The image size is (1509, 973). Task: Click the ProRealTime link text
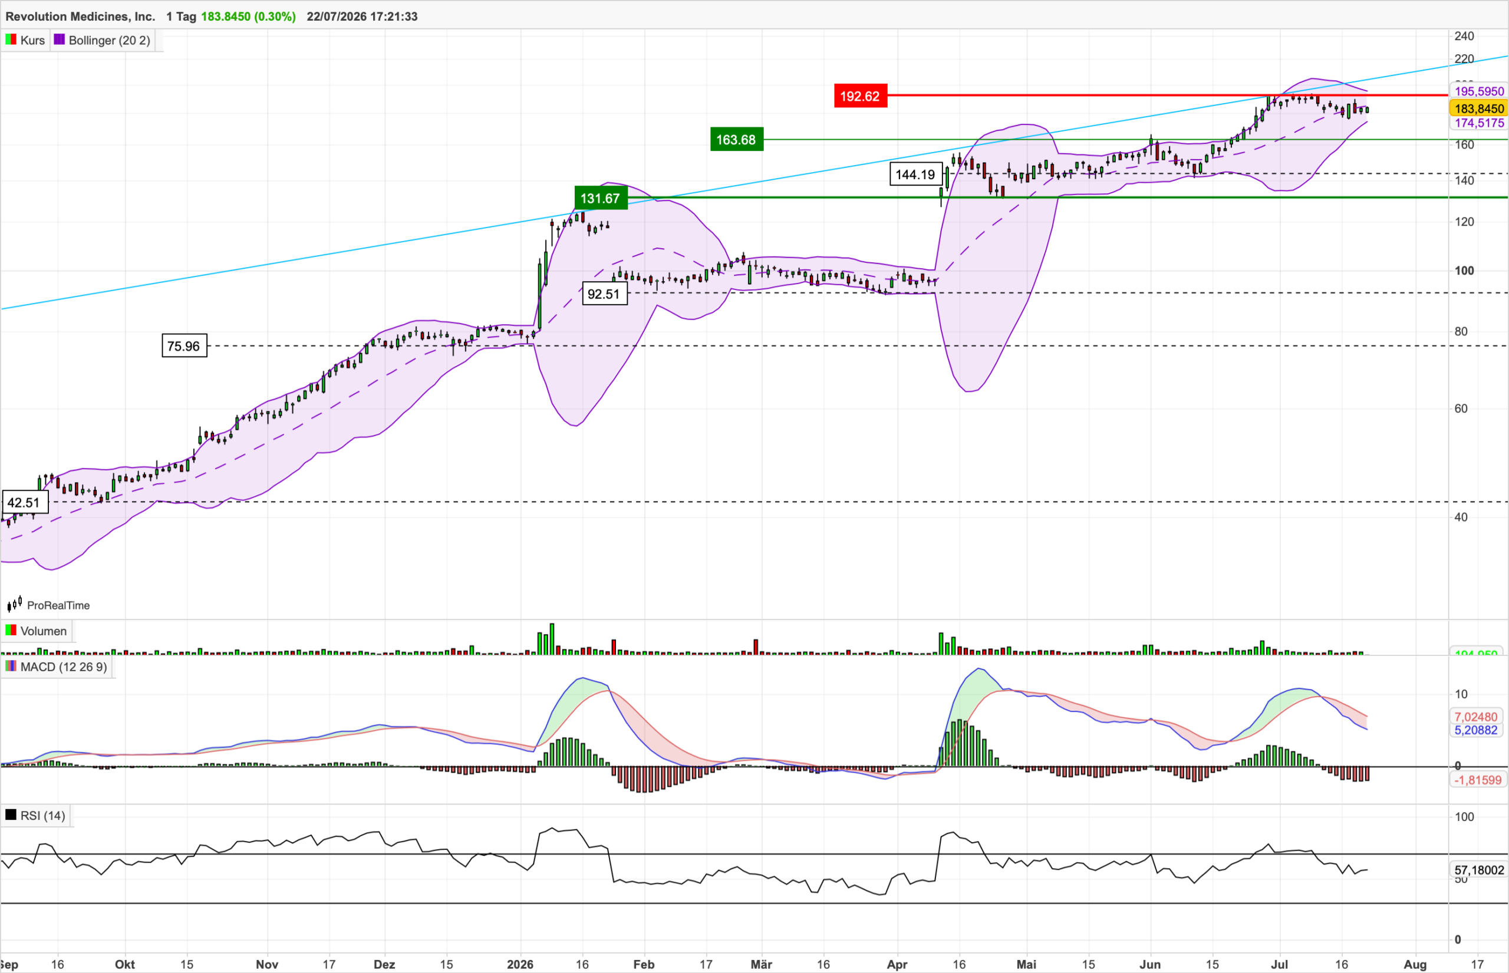click(58, 605)
